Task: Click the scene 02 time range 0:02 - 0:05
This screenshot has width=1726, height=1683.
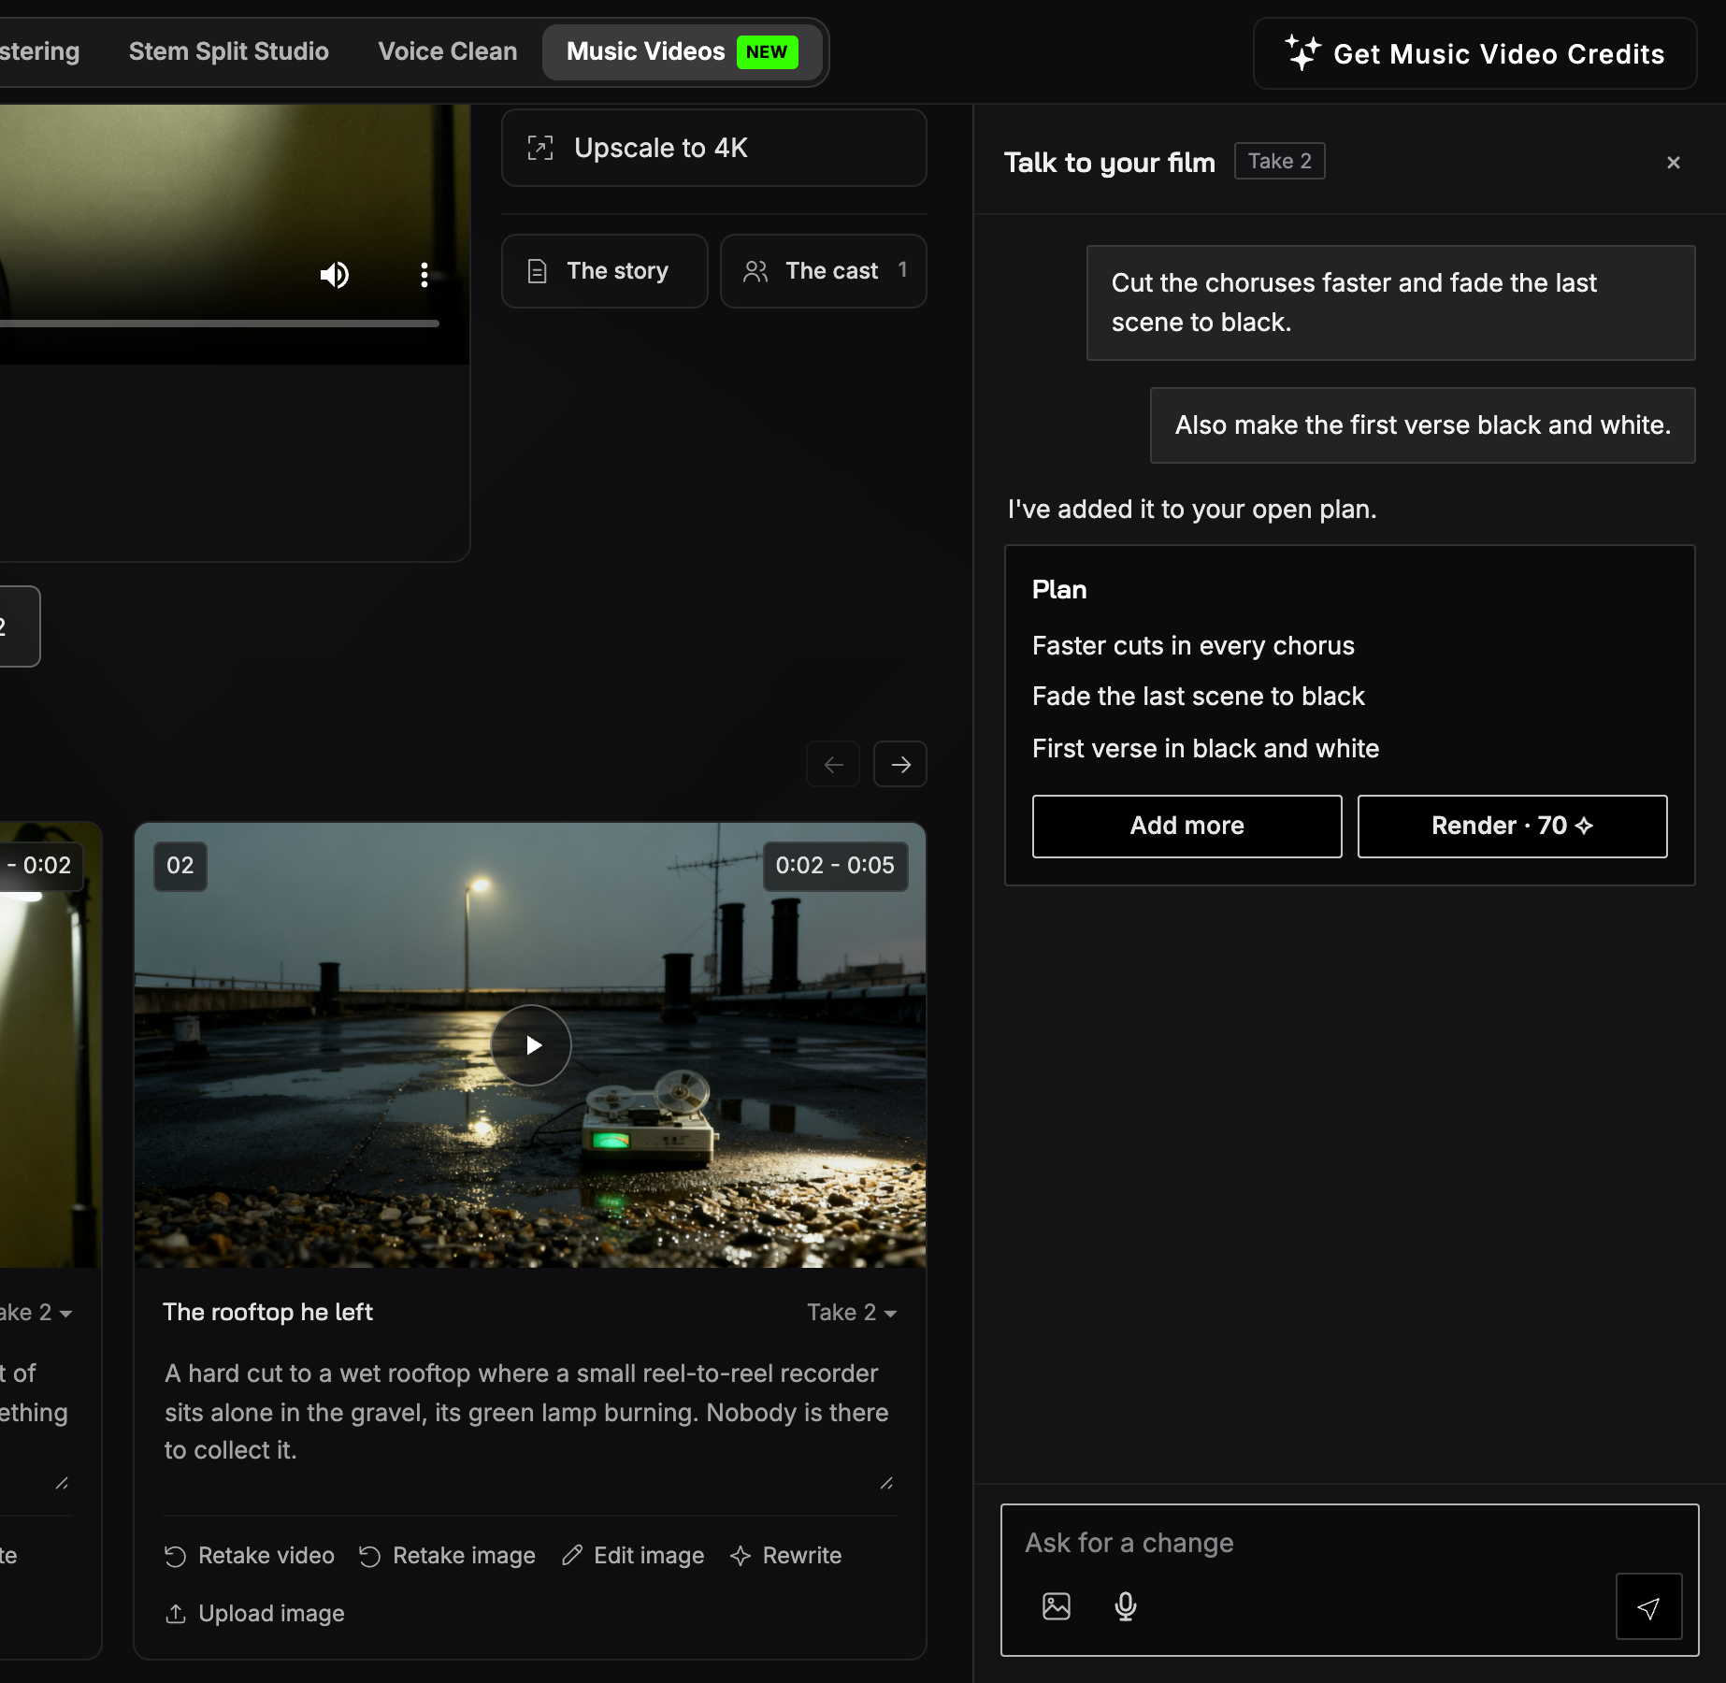Action: point(835,866)
